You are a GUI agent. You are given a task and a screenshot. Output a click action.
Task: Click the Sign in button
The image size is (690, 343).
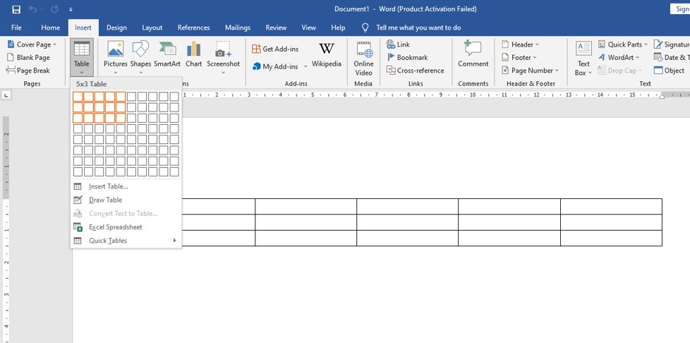coord(680,8)
